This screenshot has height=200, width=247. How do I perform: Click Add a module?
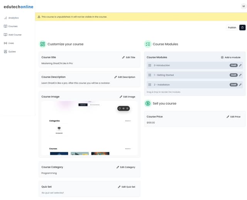[231, 57]
